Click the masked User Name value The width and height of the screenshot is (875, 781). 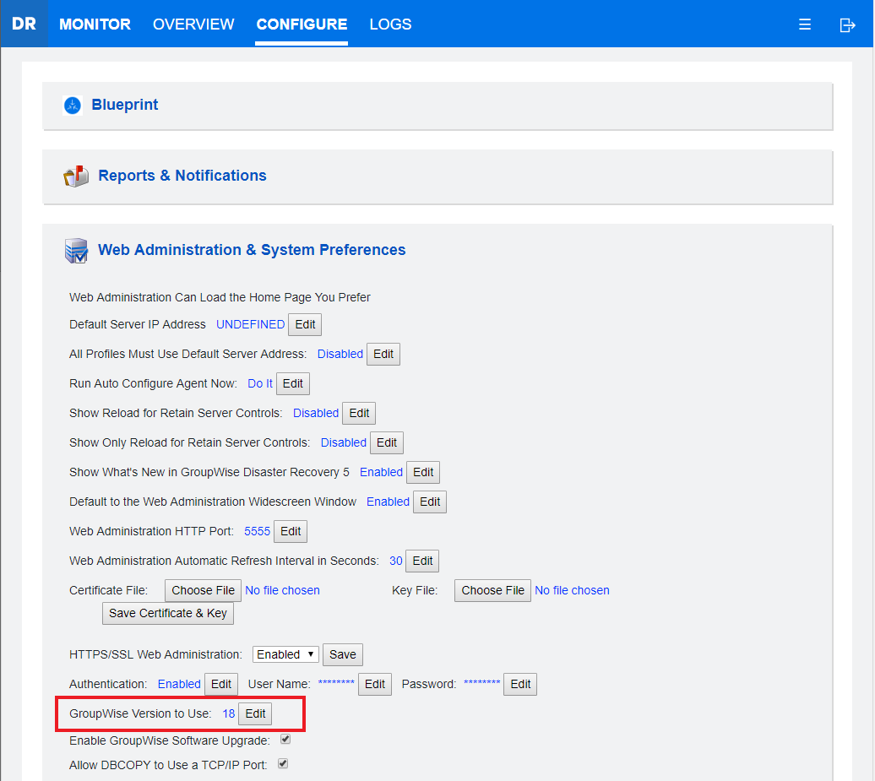click(x=336, y=683)
